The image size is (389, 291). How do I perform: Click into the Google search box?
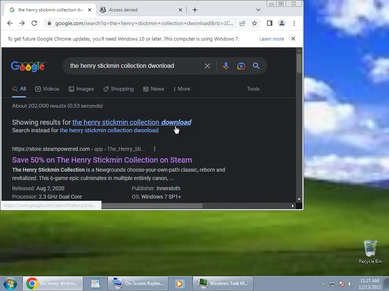pos(134,66)
